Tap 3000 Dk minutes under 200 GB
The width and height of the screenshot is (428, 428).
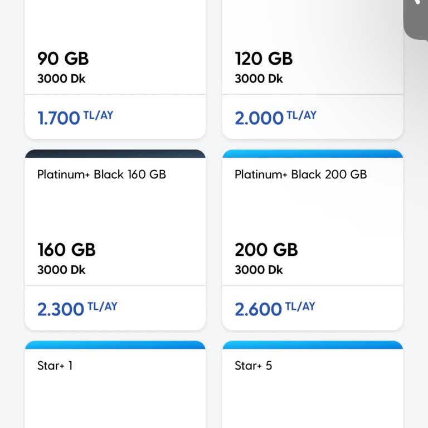[x=259, y=270]
